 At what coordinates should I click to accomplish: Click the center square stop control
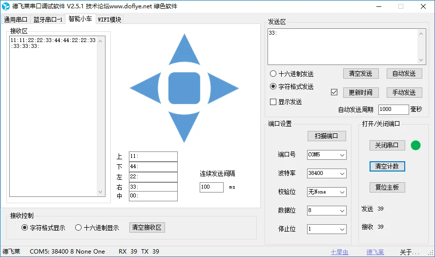184,88
